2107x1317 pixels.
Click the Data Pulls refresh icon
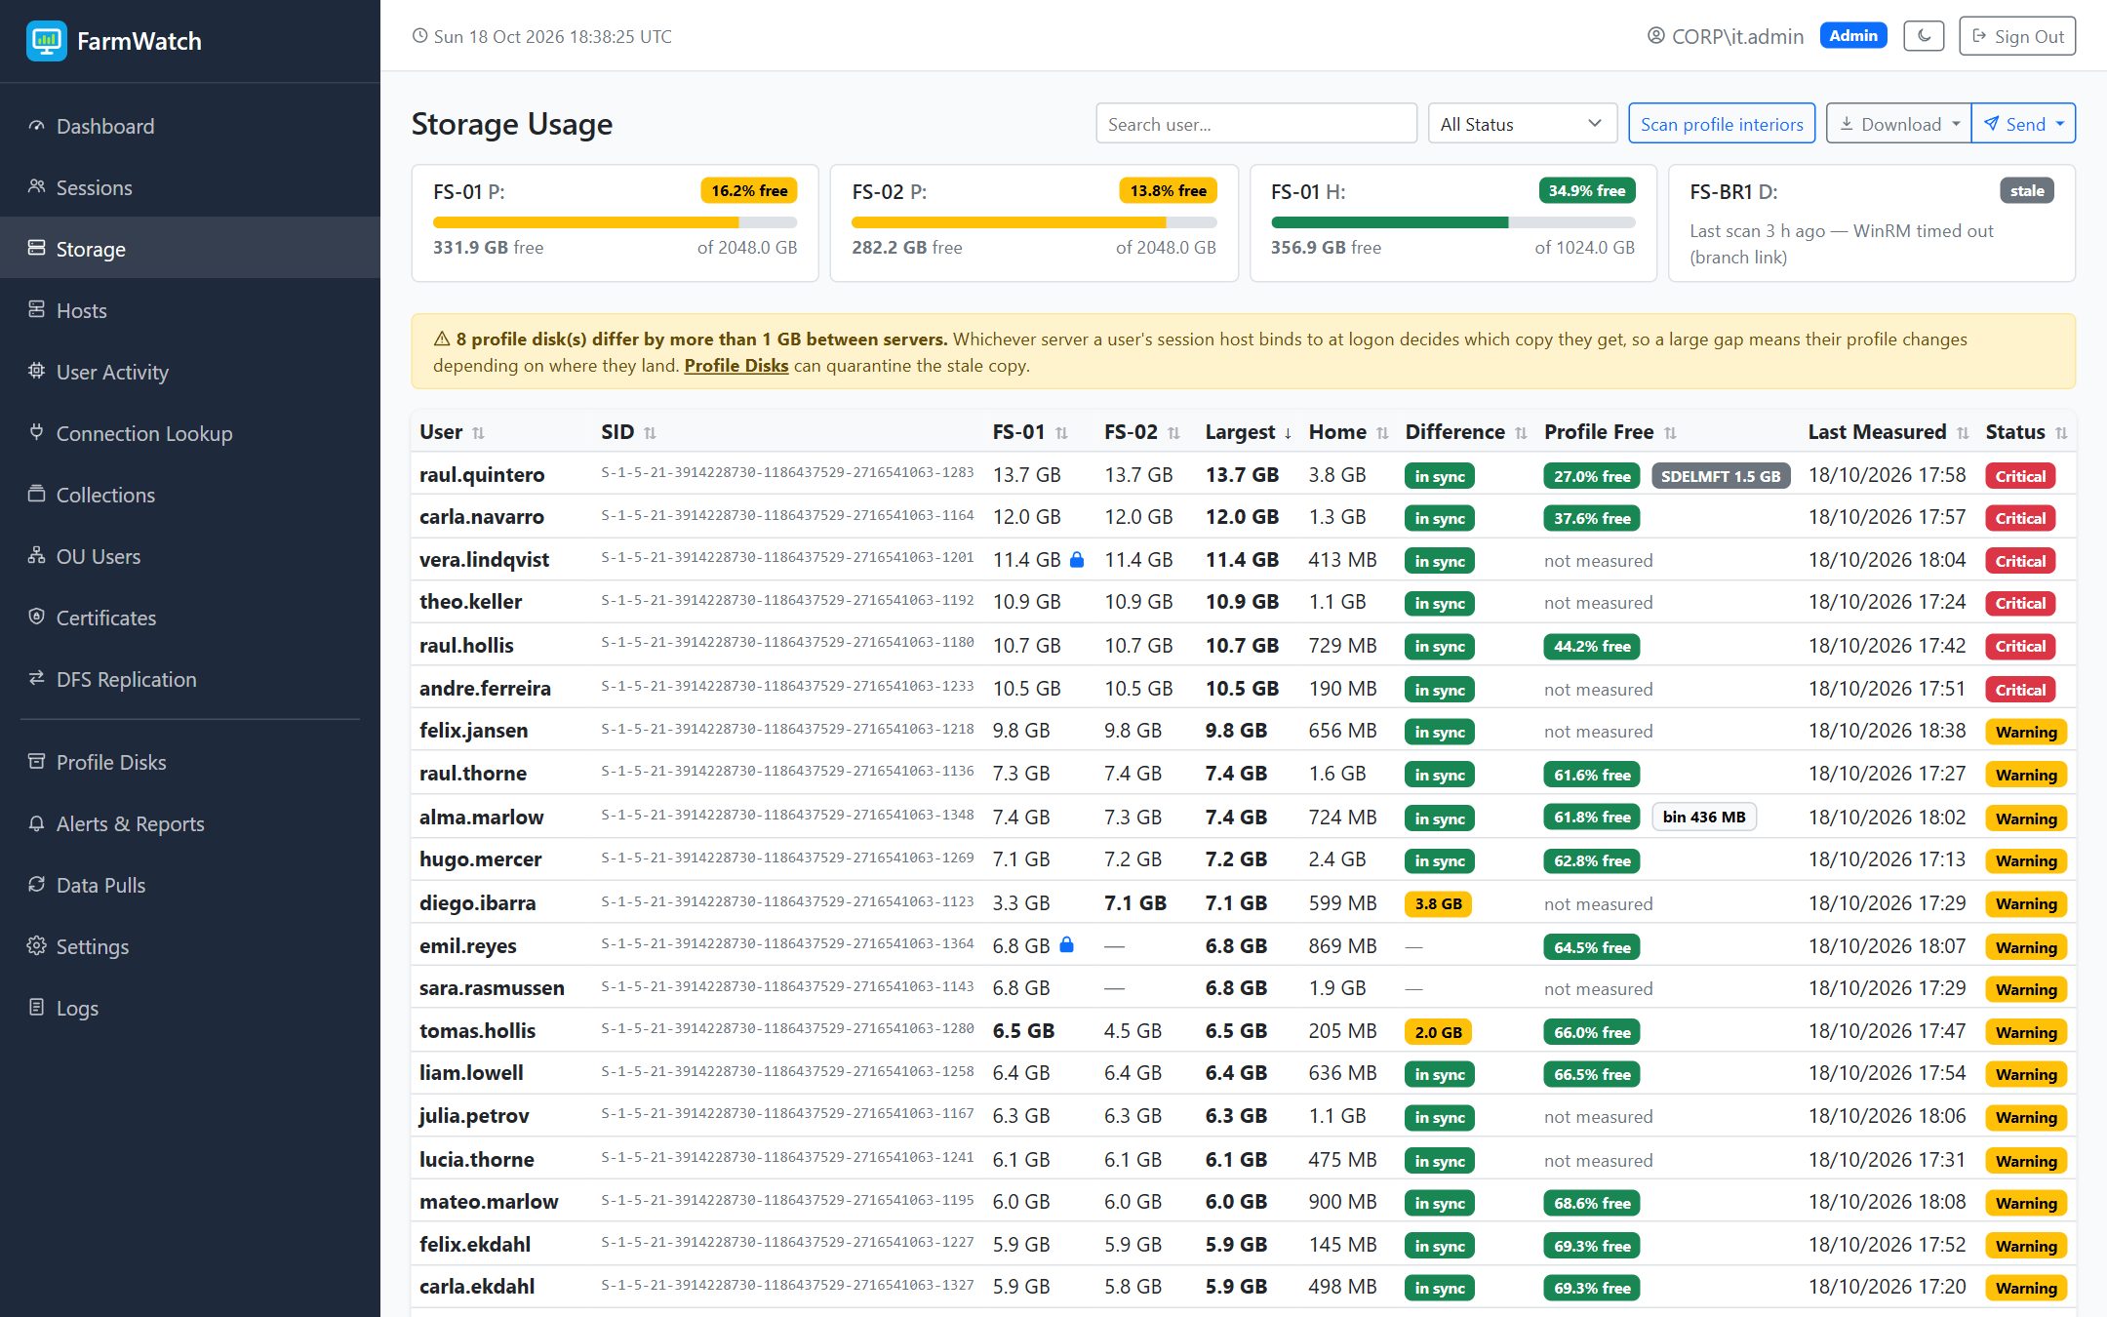[x=36, y=885]
